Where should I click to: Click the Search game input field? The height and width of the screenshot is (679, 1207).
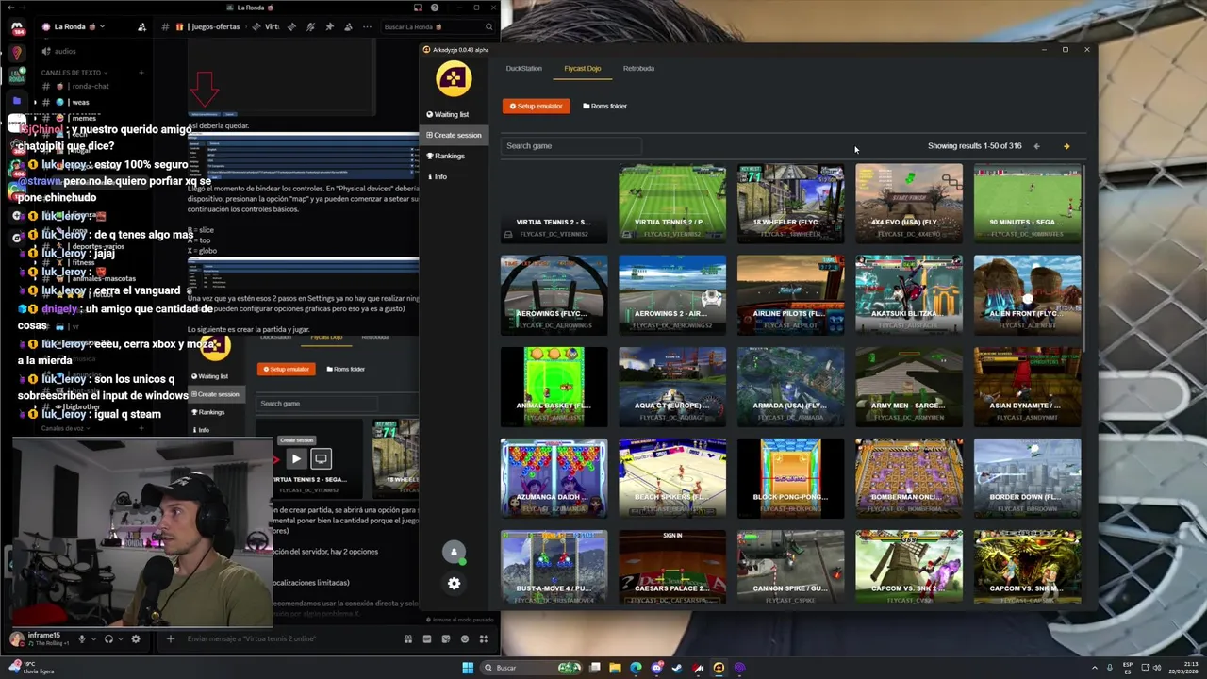pyautogui.click(x=571, y=146)
